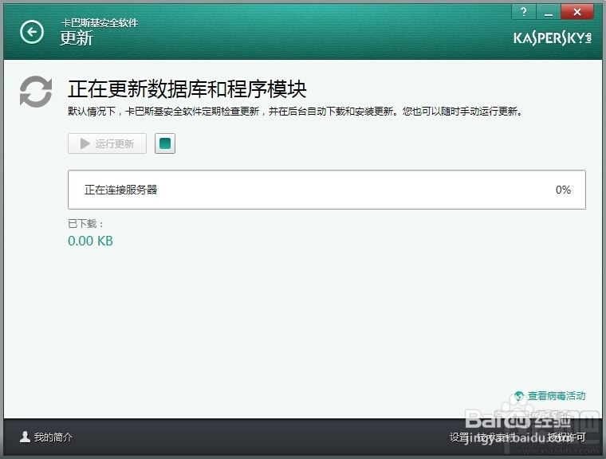Open 设置 in the bottom bar
Viewport: 606px width, 459px height.
(x=458, y=437)
